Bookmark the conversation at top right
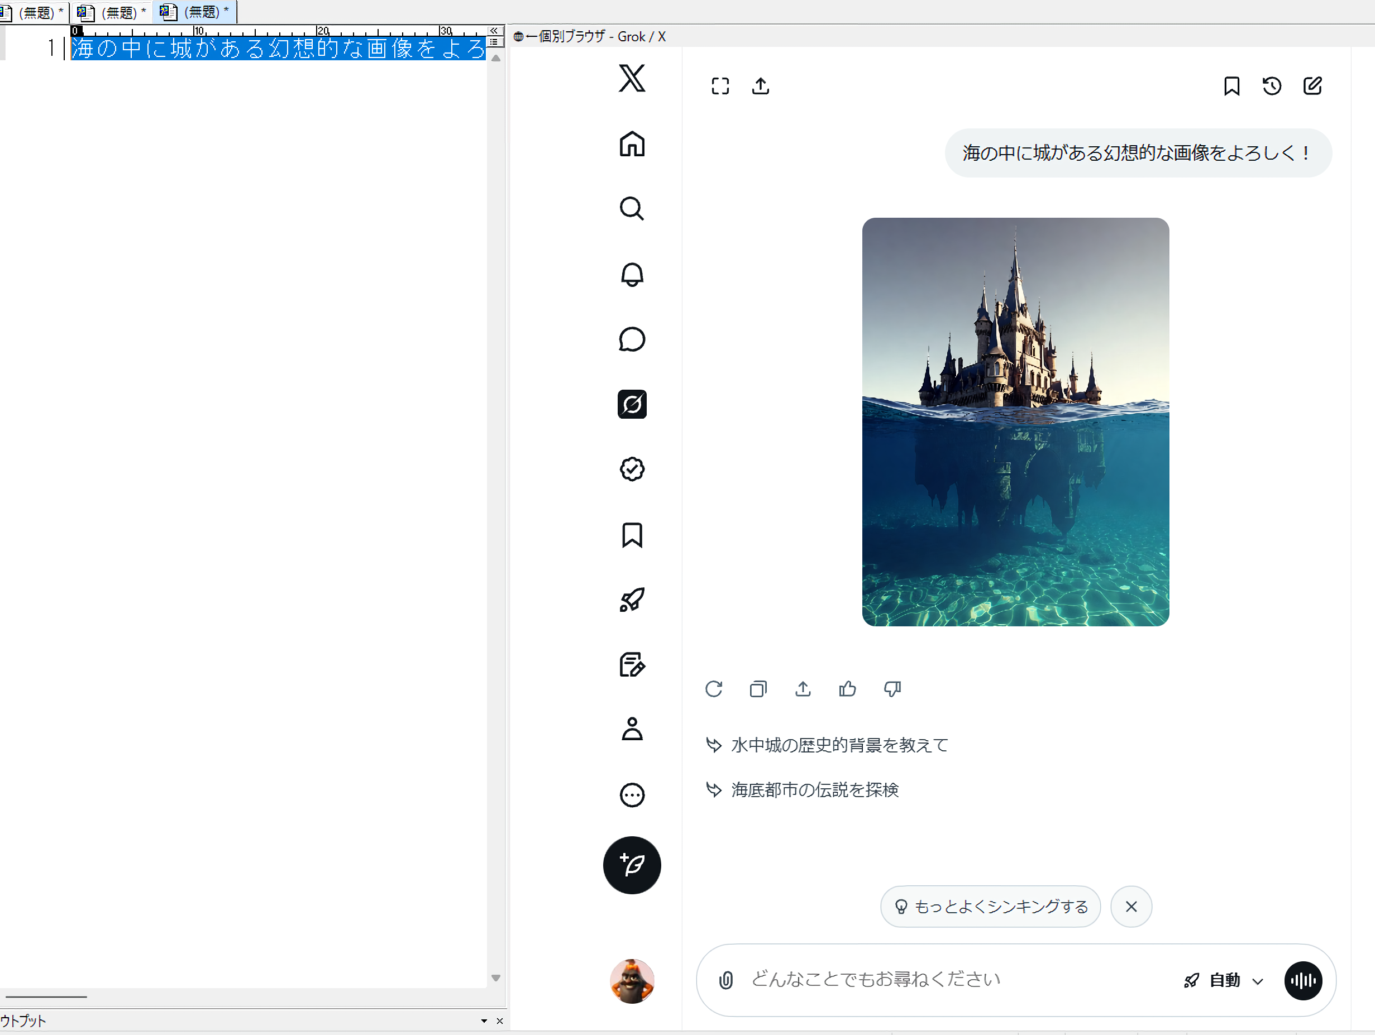 click(1231, 86)
